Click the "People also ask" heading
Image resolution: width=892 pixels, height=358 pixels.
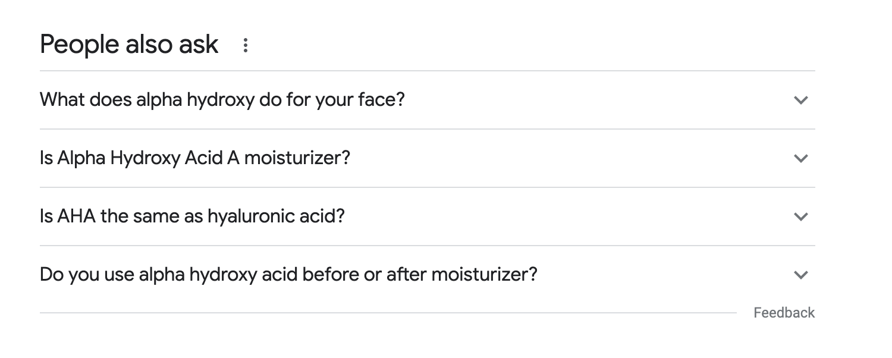[x=129, y=45]
